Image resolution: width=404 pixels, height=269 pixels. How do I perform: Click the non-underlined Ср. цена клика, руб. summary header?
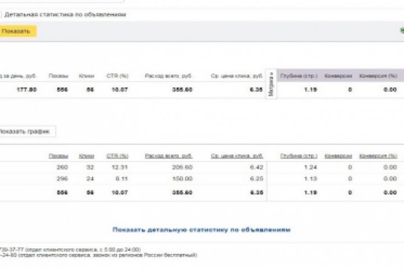pyautogui.click(x=237, y=76)
